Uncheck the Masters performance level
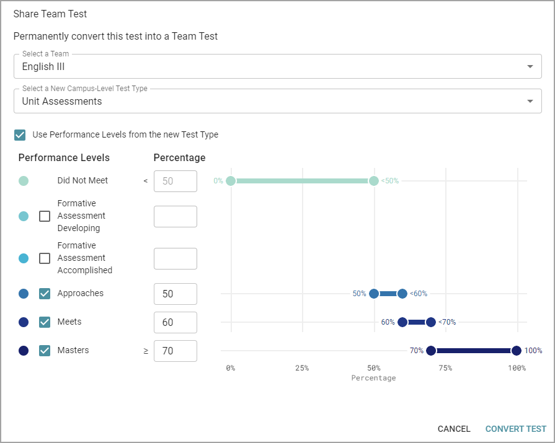 pyautogui.click(x=45, y=351)
